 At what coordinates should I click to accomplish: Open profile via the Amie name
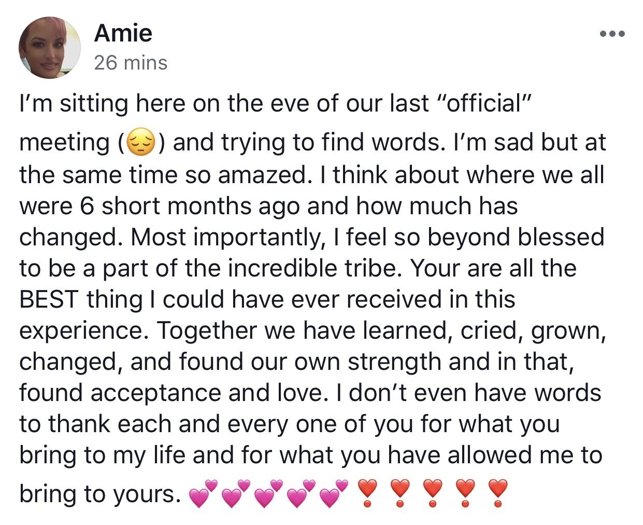coord(123,33)
